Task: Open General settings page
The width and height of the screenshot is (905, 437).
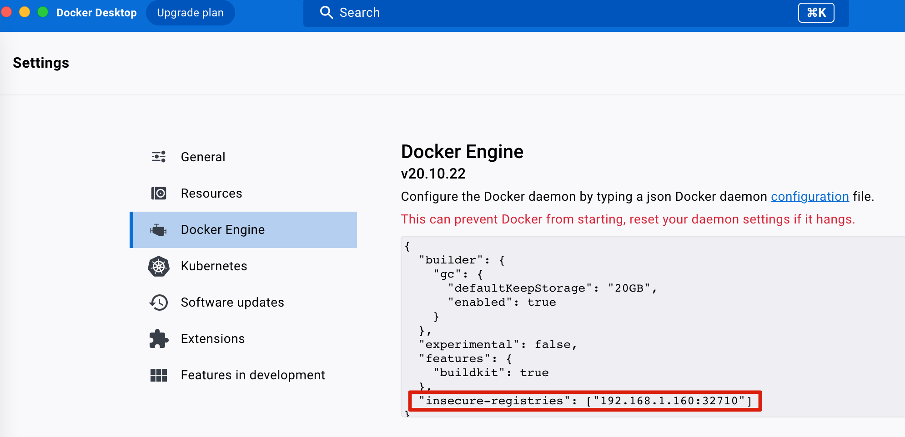Action: (203, 157)
